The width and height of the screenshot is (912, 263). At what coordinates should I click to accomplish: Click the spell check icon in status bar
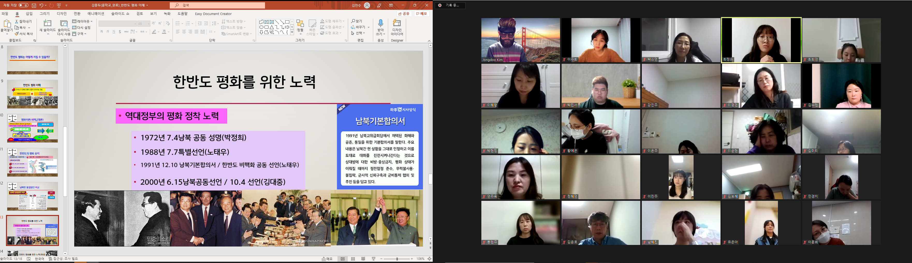point(29,259)
